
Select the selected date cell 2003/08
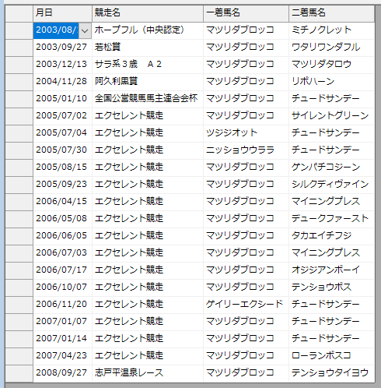coord(56,30)
